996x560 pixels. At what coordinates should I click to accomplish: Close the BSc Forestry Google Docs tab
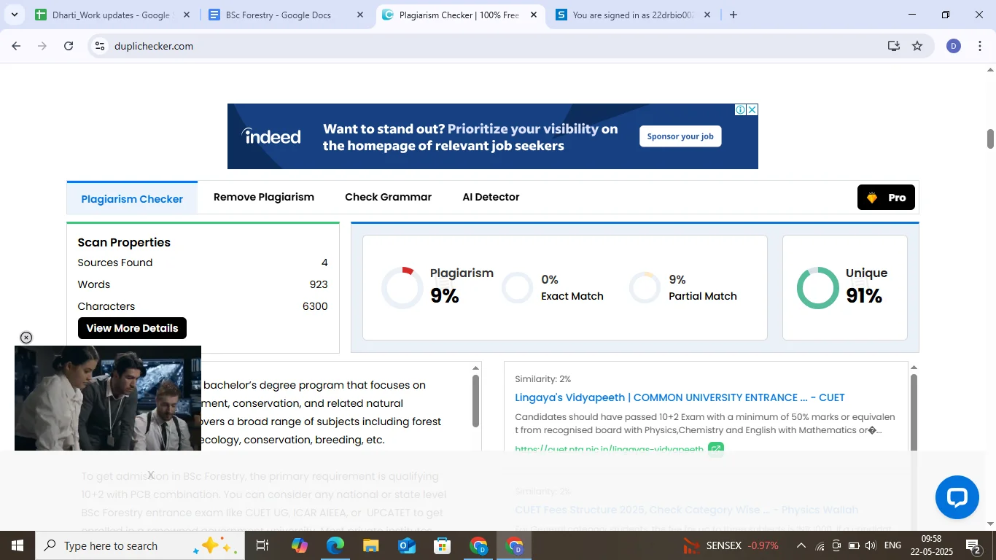coord(361,15)
